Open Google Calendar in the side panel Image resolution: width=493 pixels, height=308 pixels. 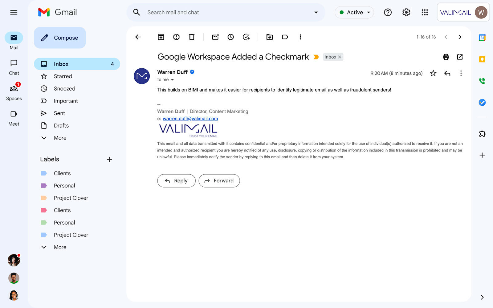482,38
